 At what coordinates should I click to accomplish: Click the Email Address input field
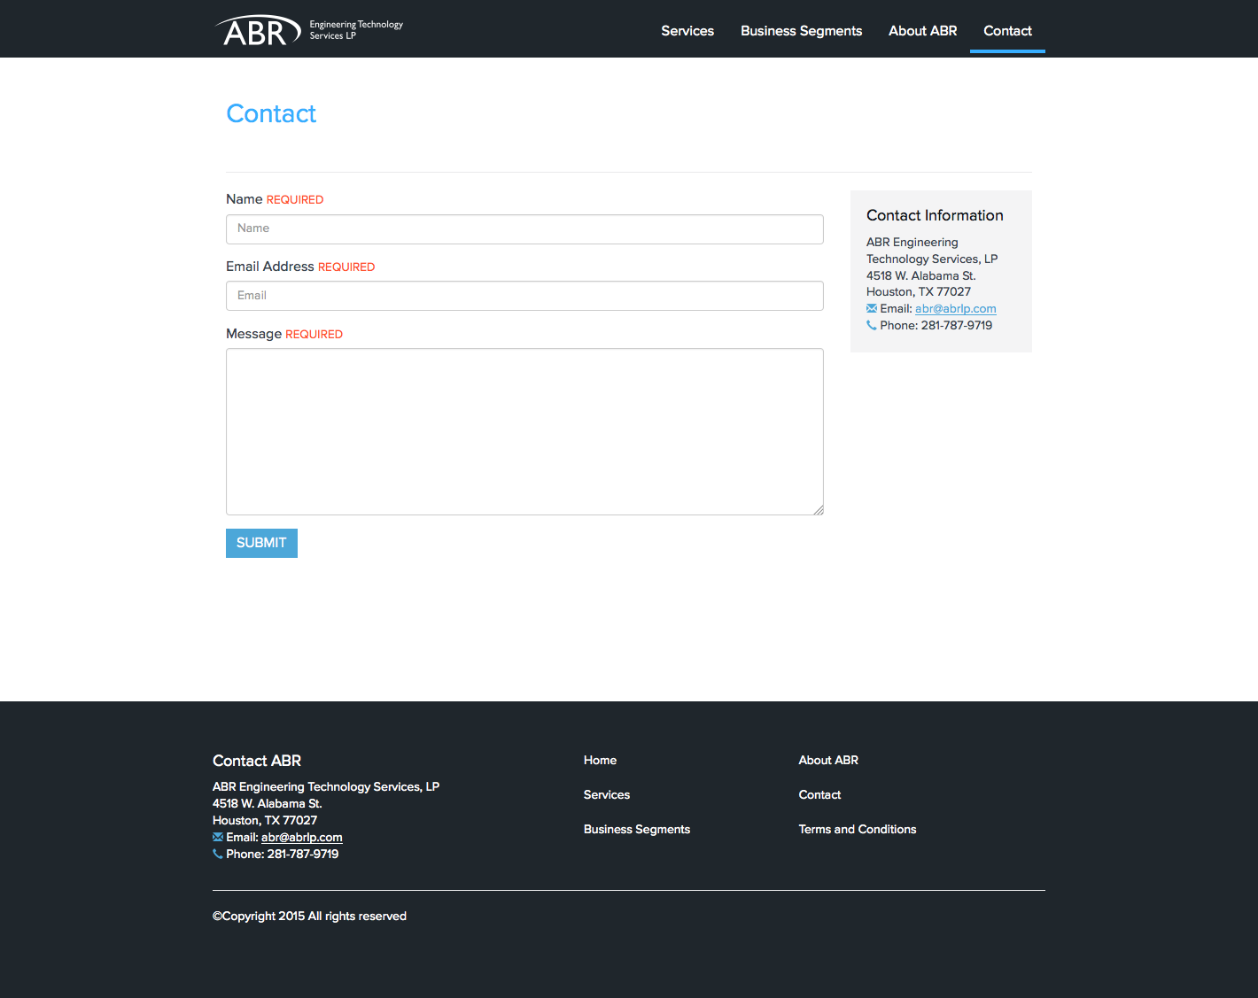coord(524,296)
